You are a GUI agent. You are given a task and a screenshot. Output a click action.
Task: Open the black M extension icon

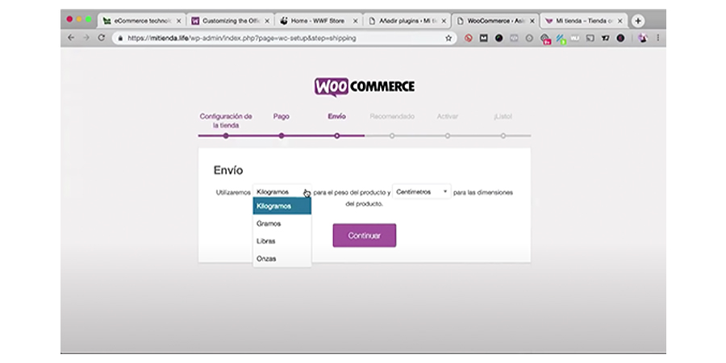tap(483, 39)
